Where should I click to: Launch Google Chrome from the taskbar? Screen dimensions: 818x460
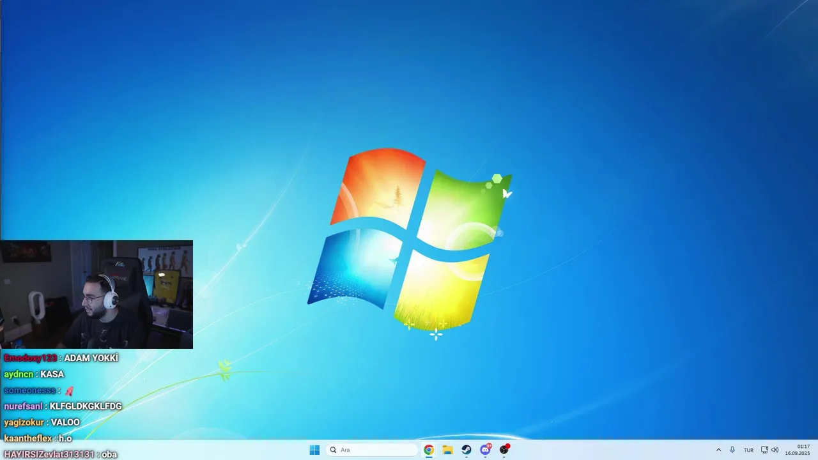pyautogui.click(x=429, y=450)
